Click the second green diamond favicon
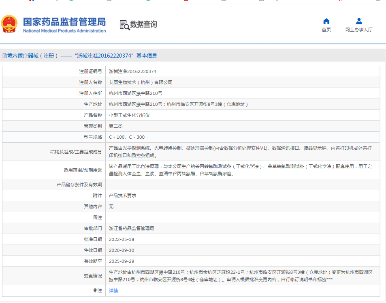 tap(147, 2)
